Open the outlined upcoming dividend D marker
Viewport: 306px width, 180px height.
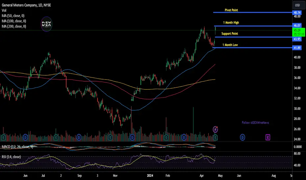tap(242, 137)
